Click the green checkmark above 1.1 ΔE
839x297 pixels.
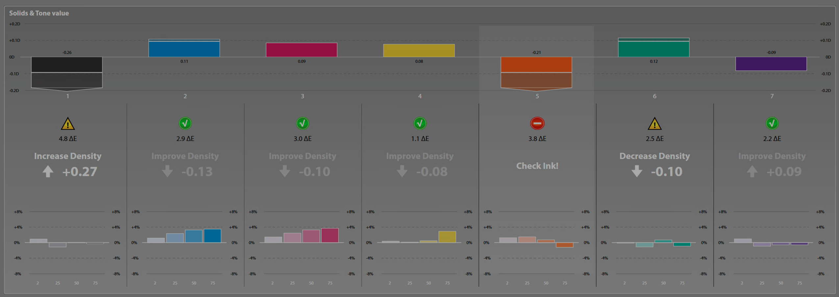(x=420, y=124)
